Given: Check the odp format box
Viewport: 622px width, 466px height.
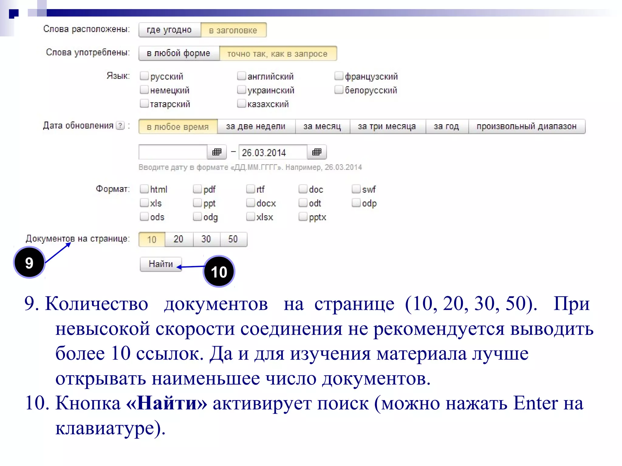Looking at the screenshot, I should coord(356,202).
